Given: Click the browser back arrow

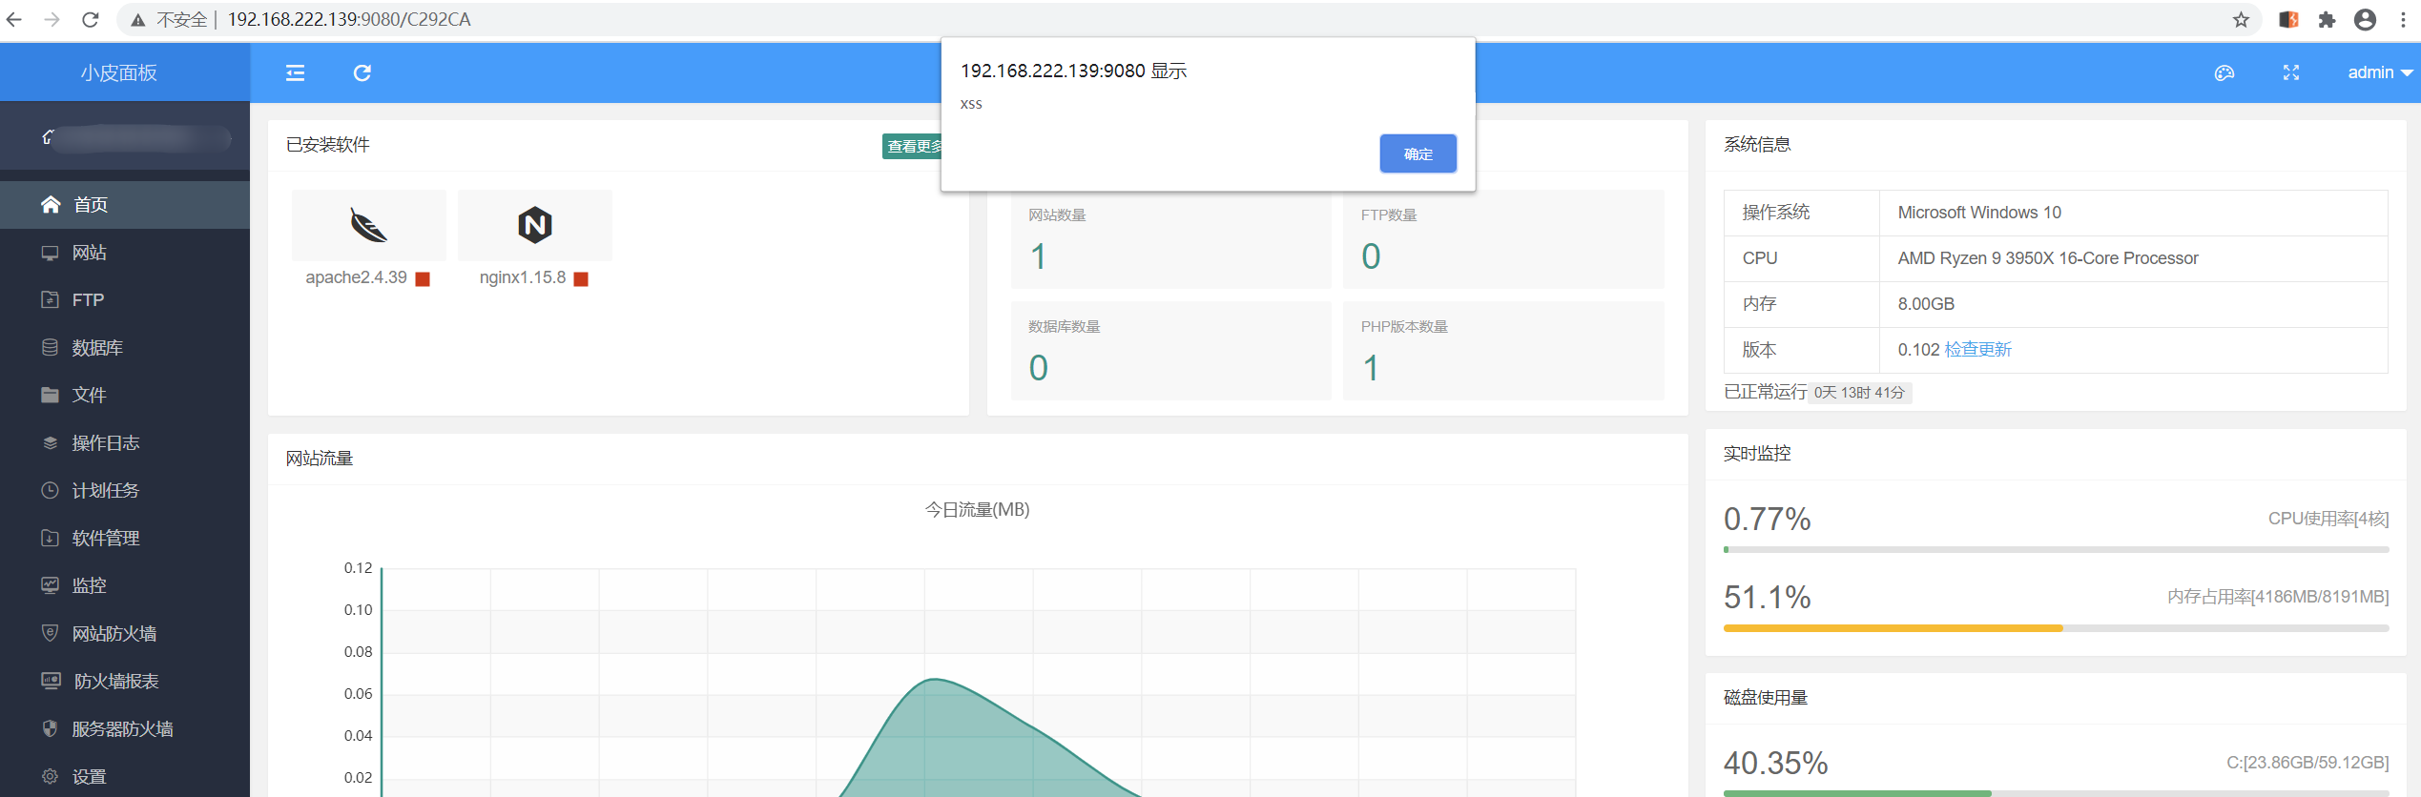Looking at the screenshot, I should pyautogui.click(x=14, y=20).
